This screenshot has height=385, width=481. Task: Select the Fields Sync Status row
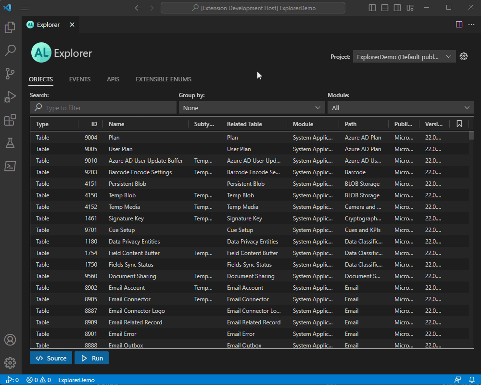point(249,265)
